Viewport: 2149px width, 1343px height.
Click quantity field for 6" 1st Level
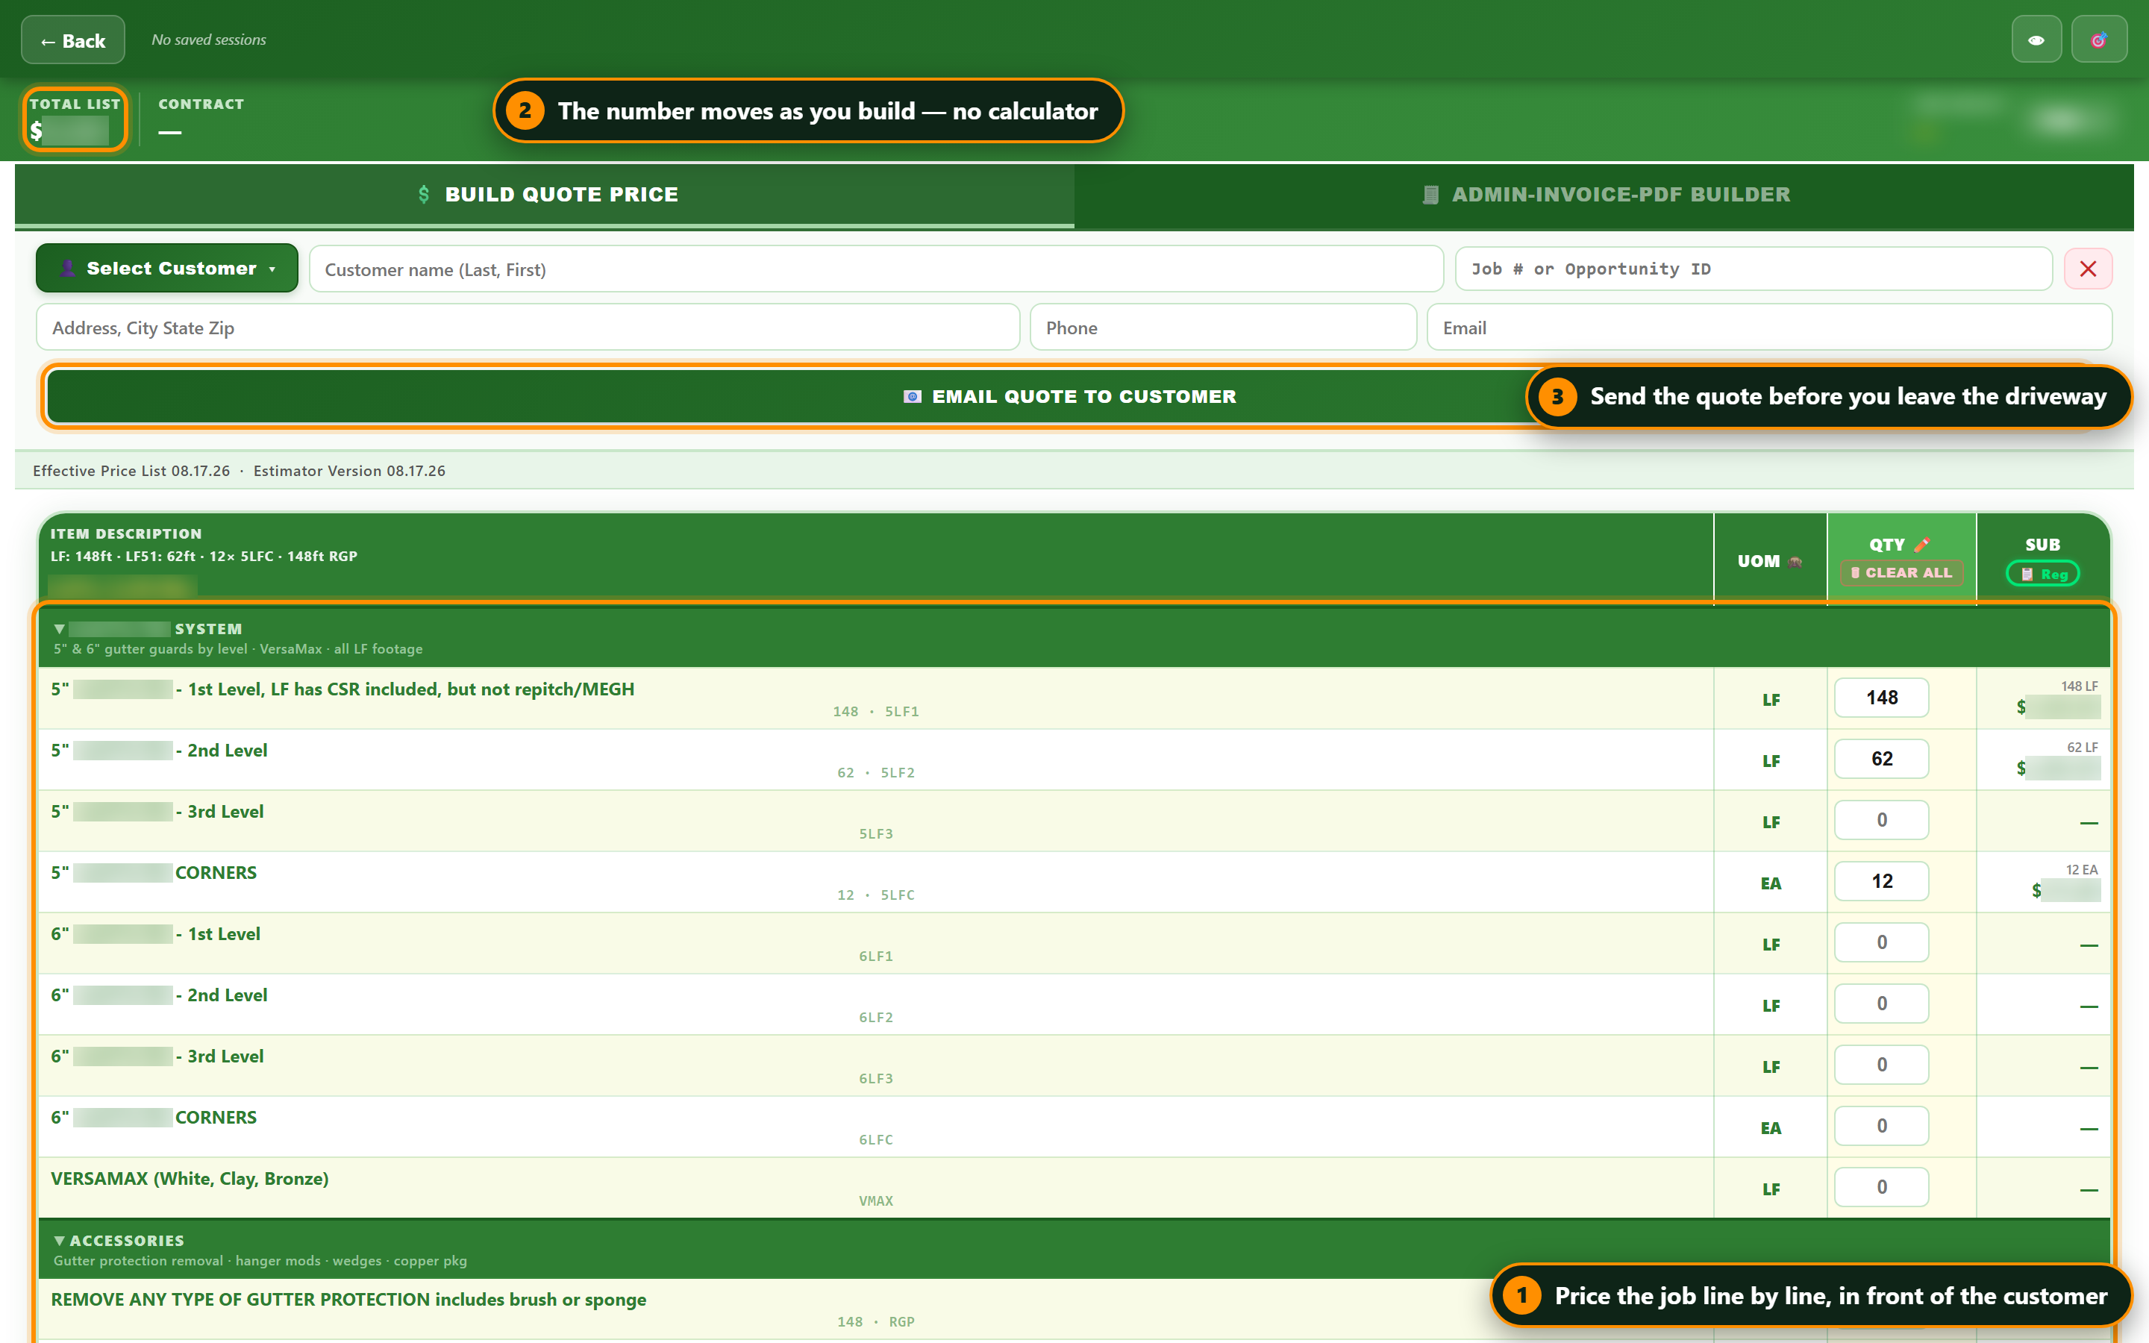pyautogui.click(x=1881, y=942)
